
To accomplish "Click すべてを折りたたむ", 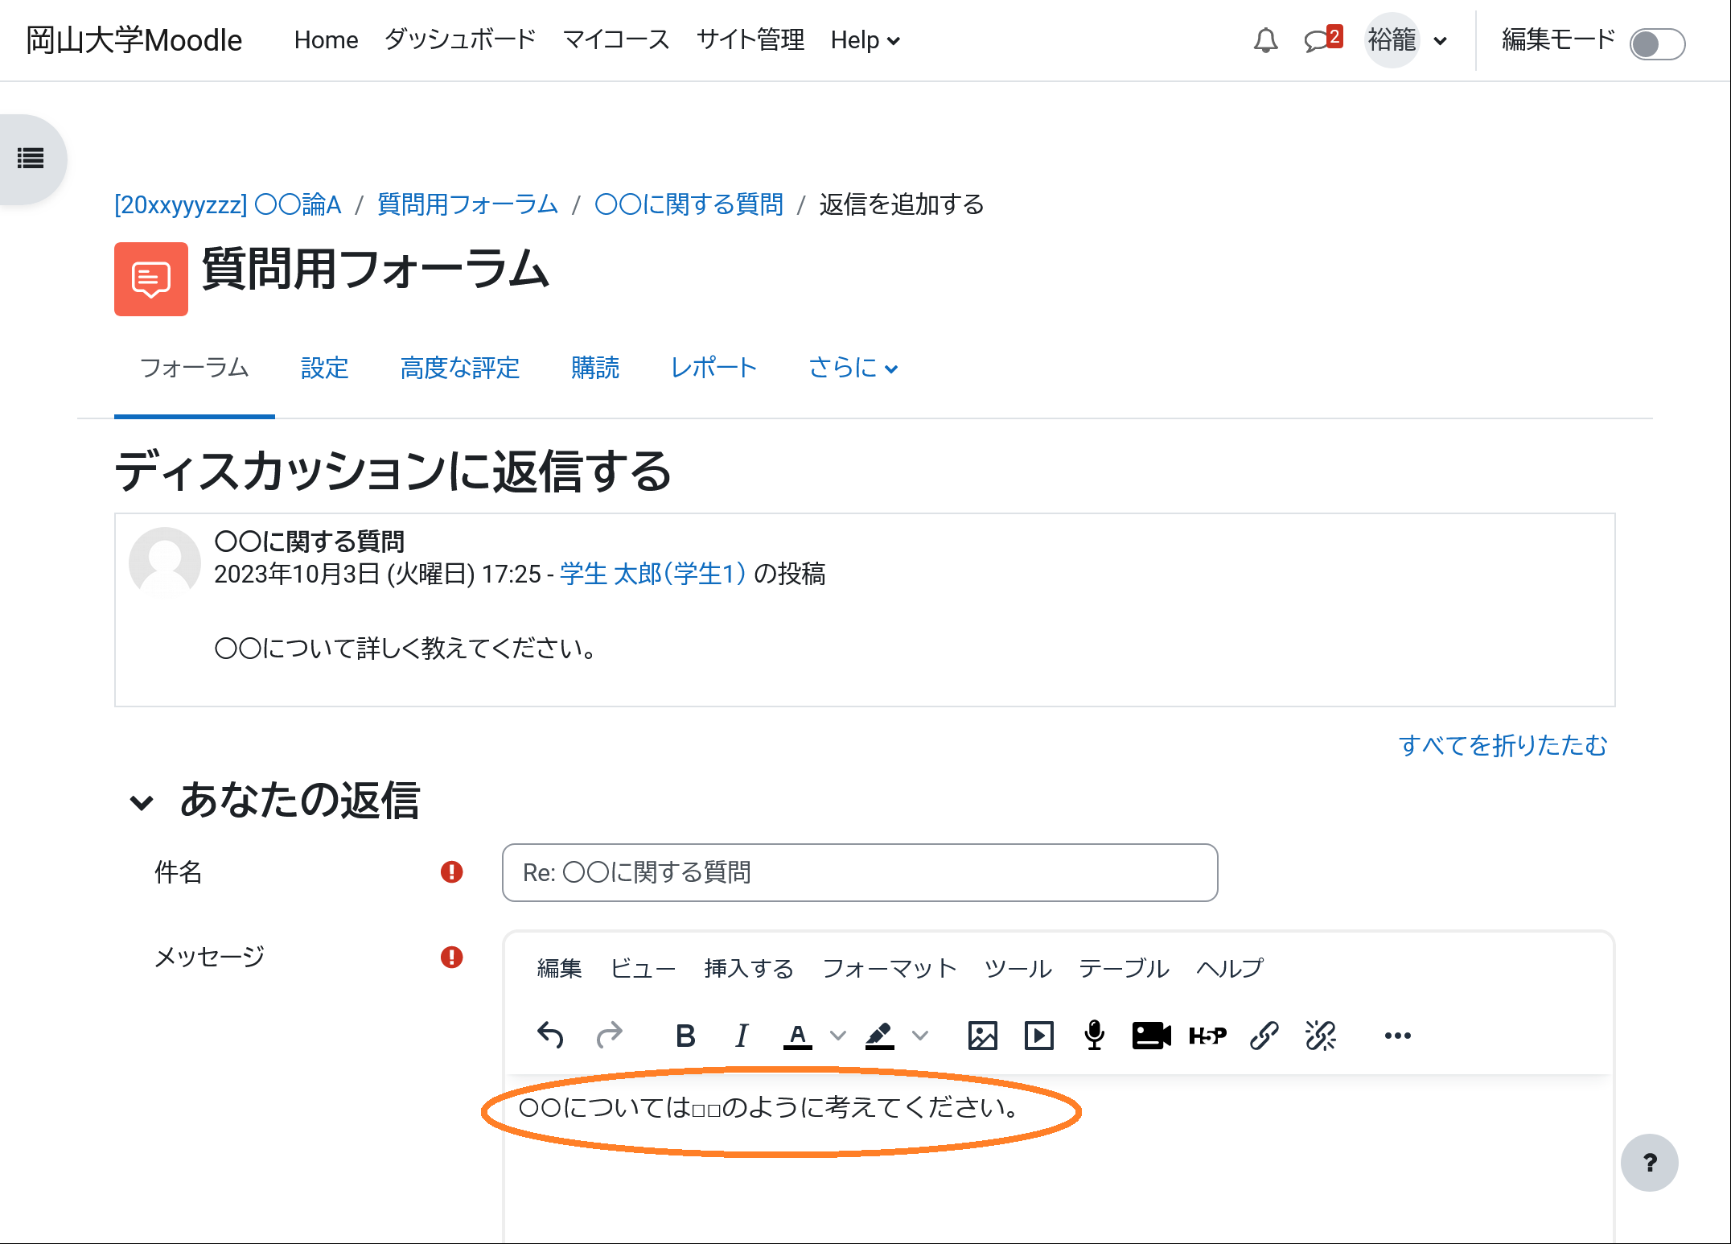I will click(x=1503, y=745).
